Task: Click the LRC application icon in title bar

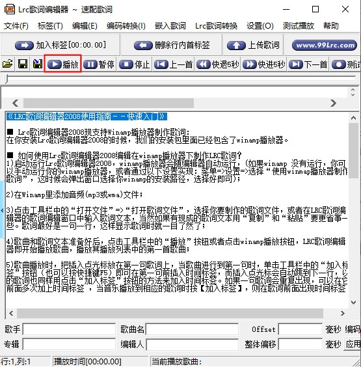Action: coord(9,9)
